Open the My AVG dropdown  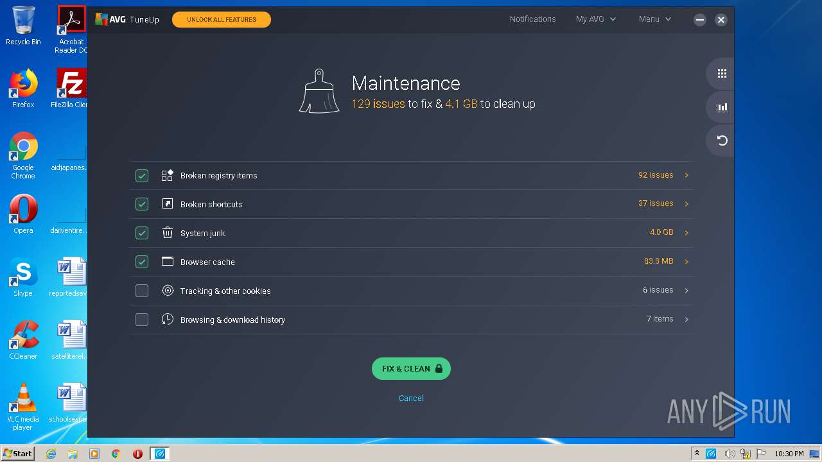tap(596, 19)
